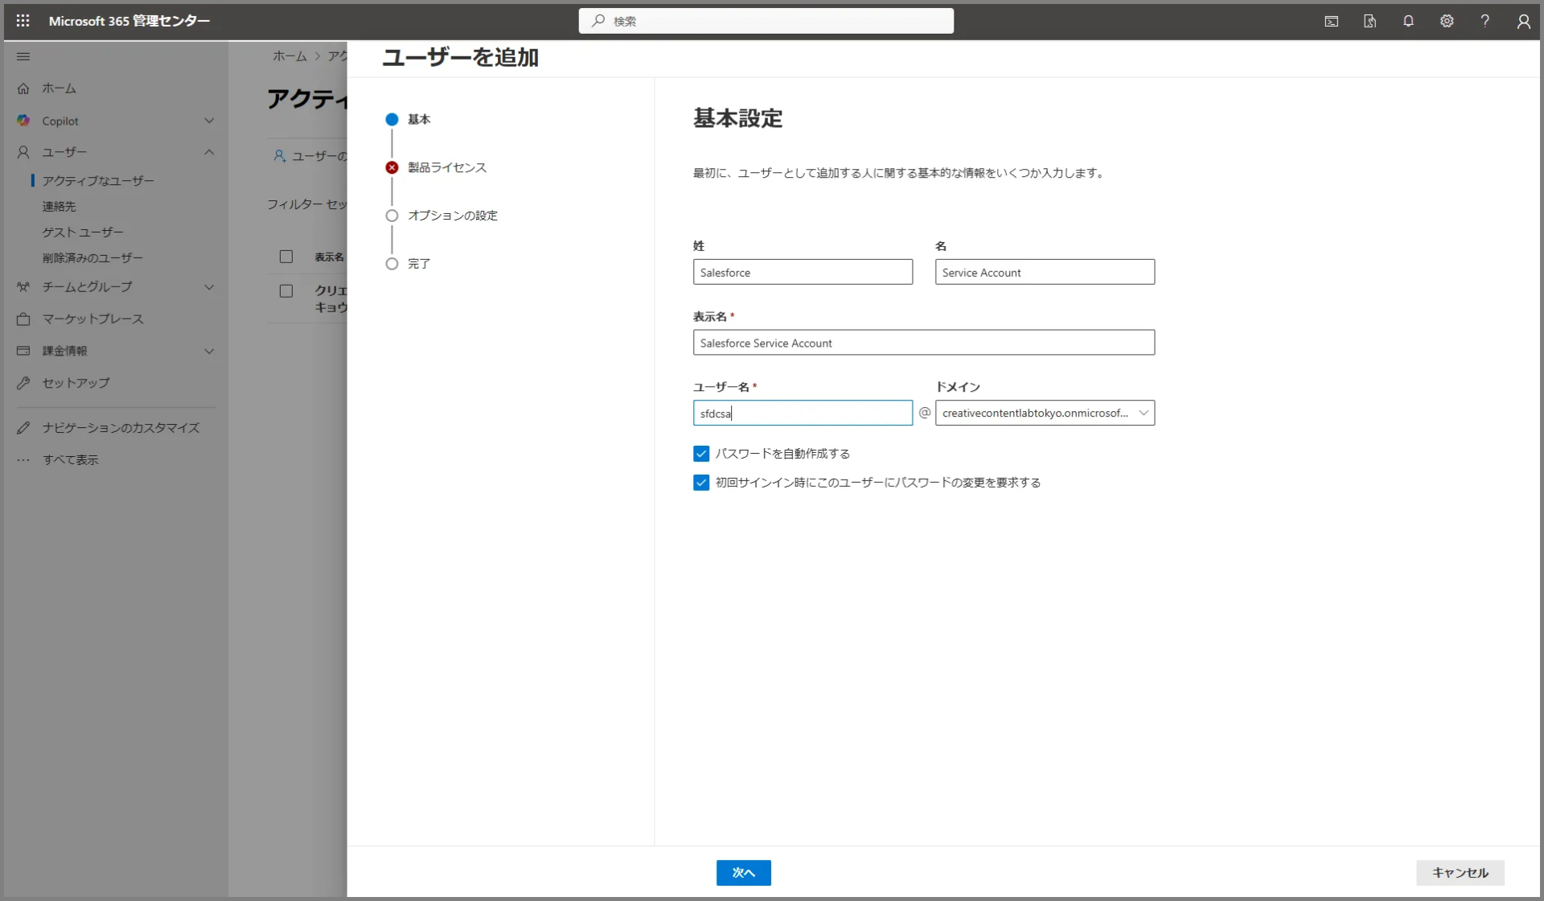Click the Billing card icon
This screenshot has height=901, width=1544.
23,351
